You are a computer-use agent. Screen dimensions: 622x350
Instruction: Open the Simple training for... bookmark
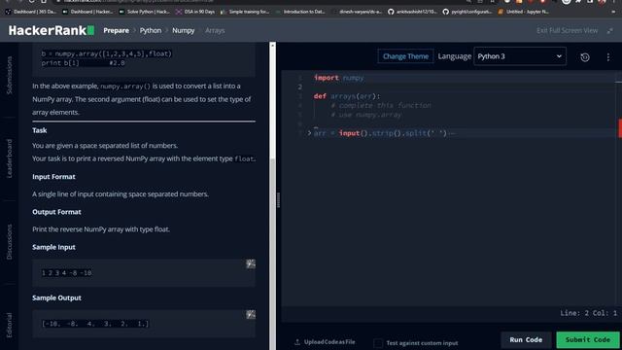coord(245,12)
